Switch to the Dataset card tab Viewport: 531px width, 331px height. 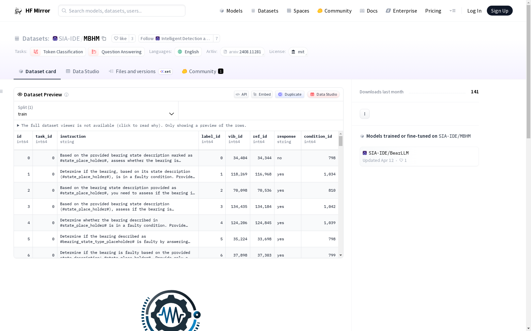[37, 71]
